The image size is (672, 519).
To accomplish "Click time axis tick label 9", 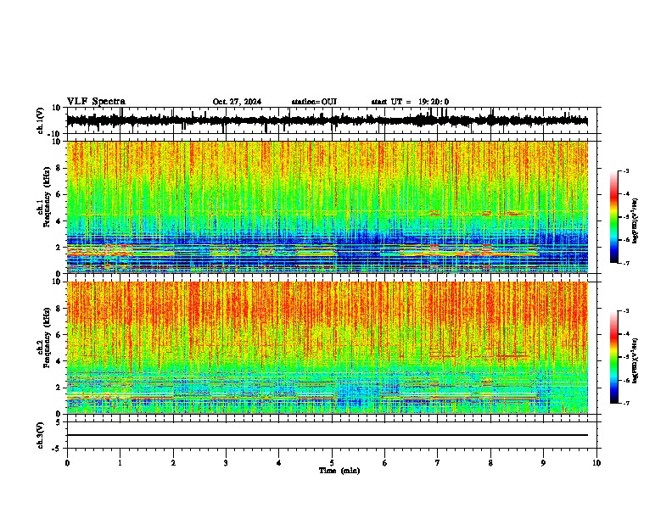I will (544, 463).
